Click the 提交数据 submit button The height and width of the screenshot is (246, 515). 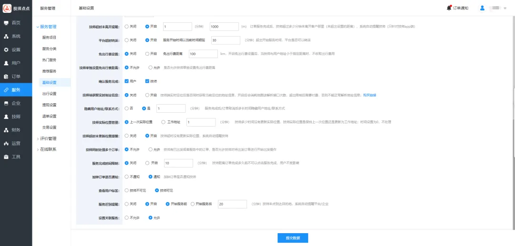tap(289, 238)
